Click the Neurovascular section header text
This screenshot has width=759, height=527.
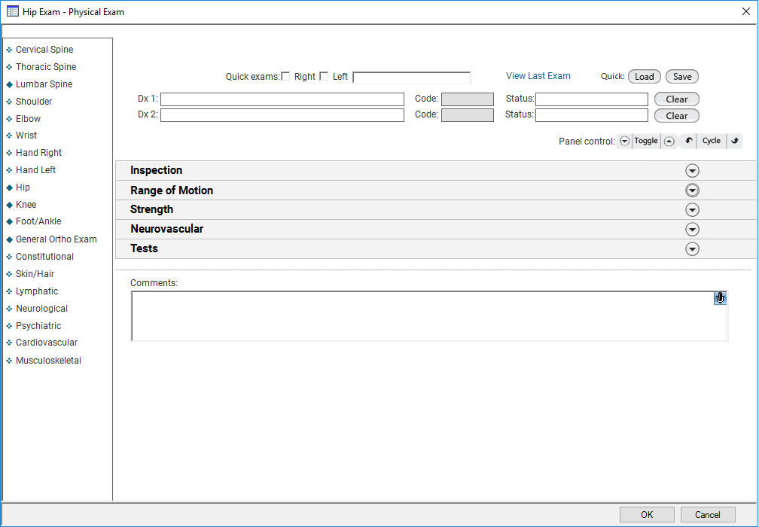[167, 229]
